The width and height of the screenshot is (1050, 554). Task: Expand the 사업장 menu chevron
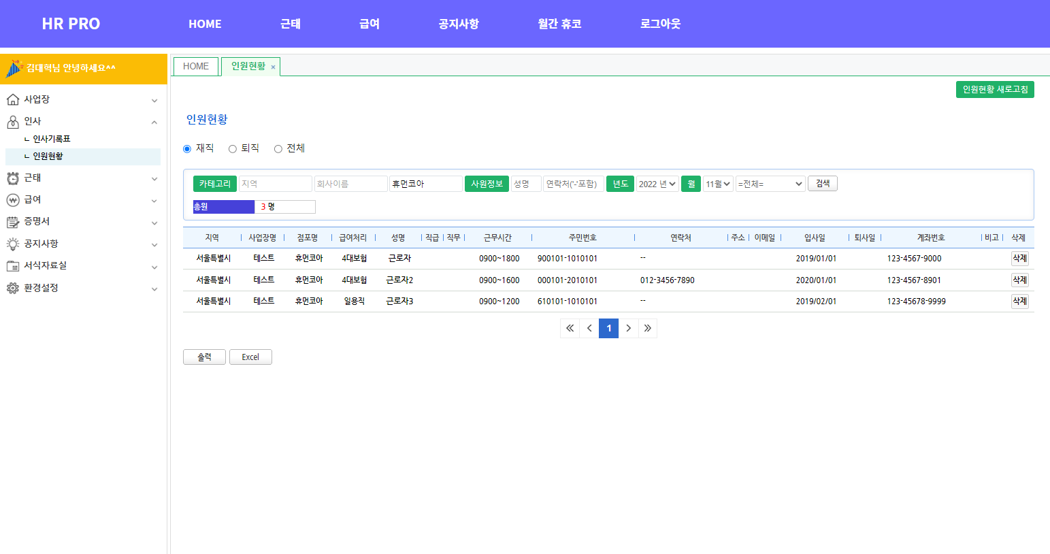(154, 101)
